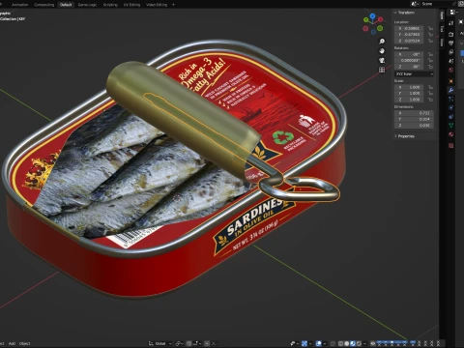The width and height of the screenshot is (464, 348).
Task: Open the Global transform orientation dropdown
Action: [160, 343]
